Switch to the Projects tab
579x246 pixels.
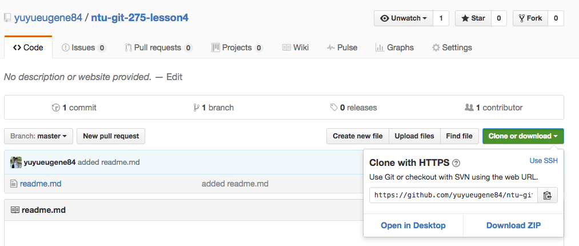[237, 47]
